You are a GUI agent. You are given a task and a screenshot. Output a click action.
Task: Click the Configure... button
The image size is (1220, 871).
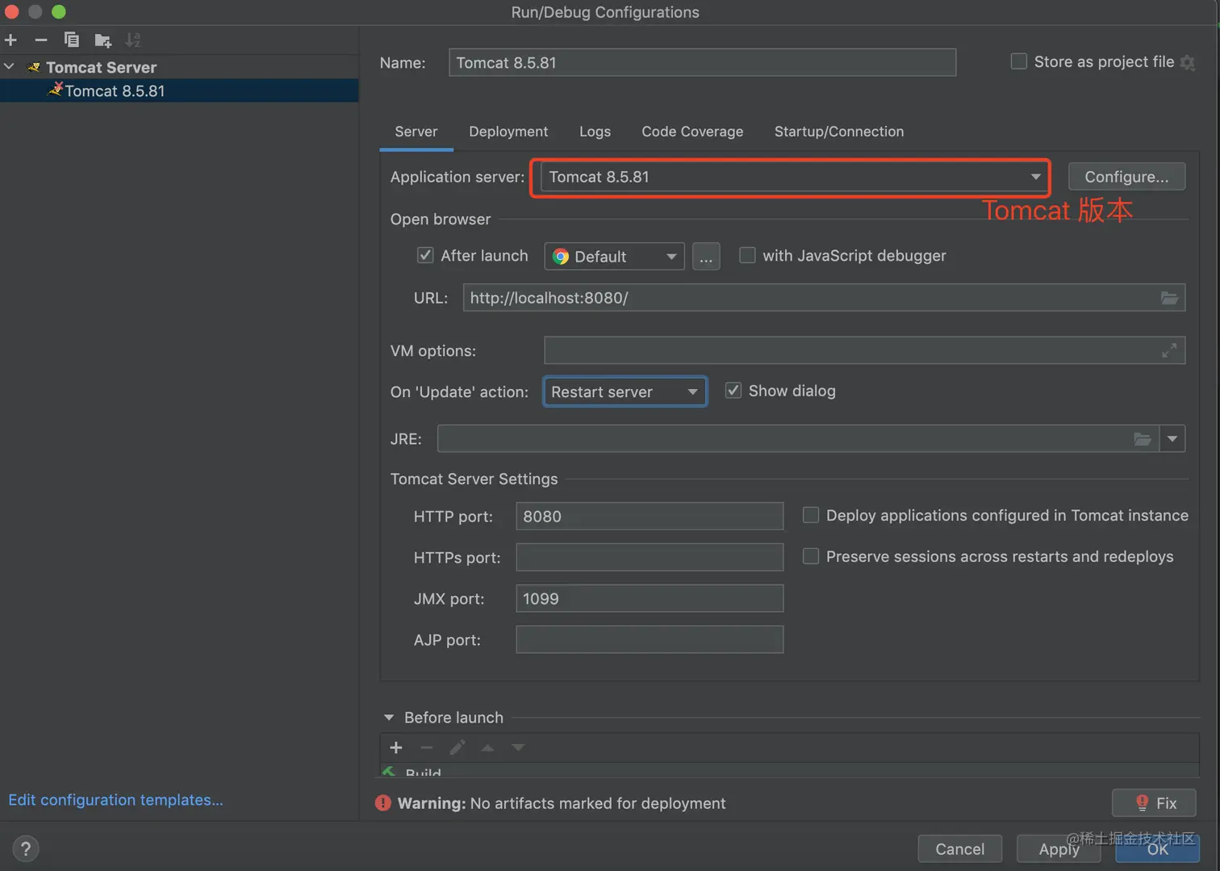[x=1126, y=177]
